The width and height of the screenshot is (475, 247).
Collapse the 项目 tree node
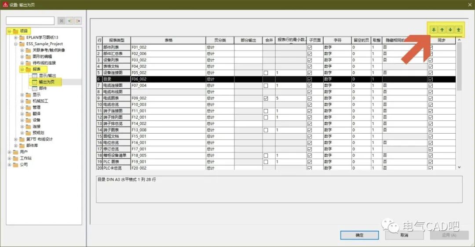tap(9, 31)
